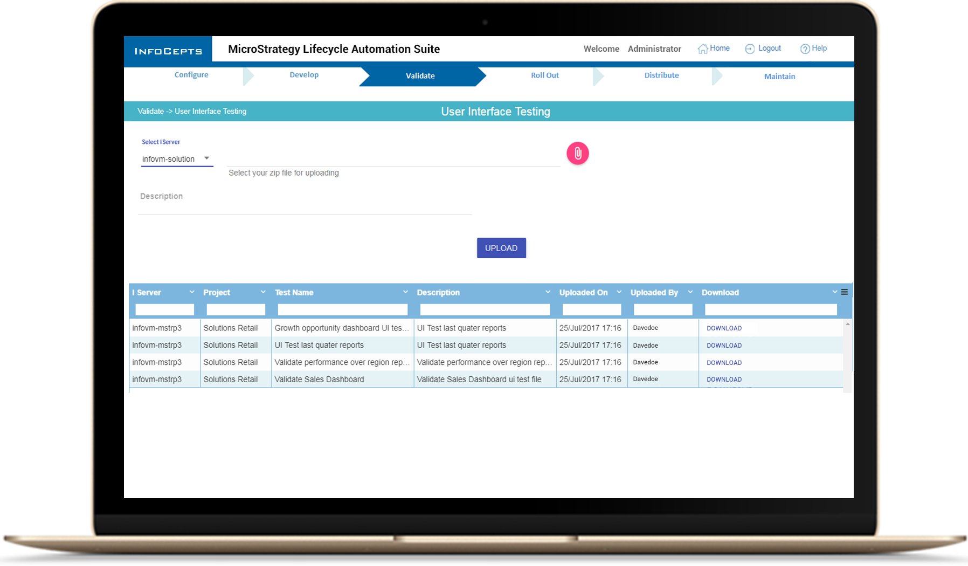The width and height of the screenshot is (968, 566).
Task: Sort by Uploaded By column header
Action: pyautogui.click(x=654, y=293)
